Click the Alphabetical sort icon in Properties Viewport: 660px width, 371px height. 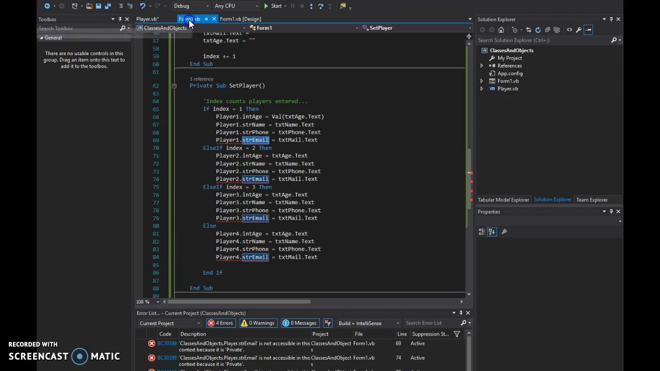click(491, 232)
